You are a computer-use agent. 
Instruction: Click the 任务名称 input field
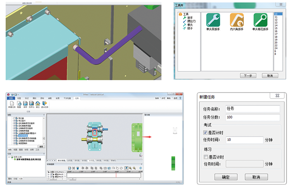coord(253,109)
